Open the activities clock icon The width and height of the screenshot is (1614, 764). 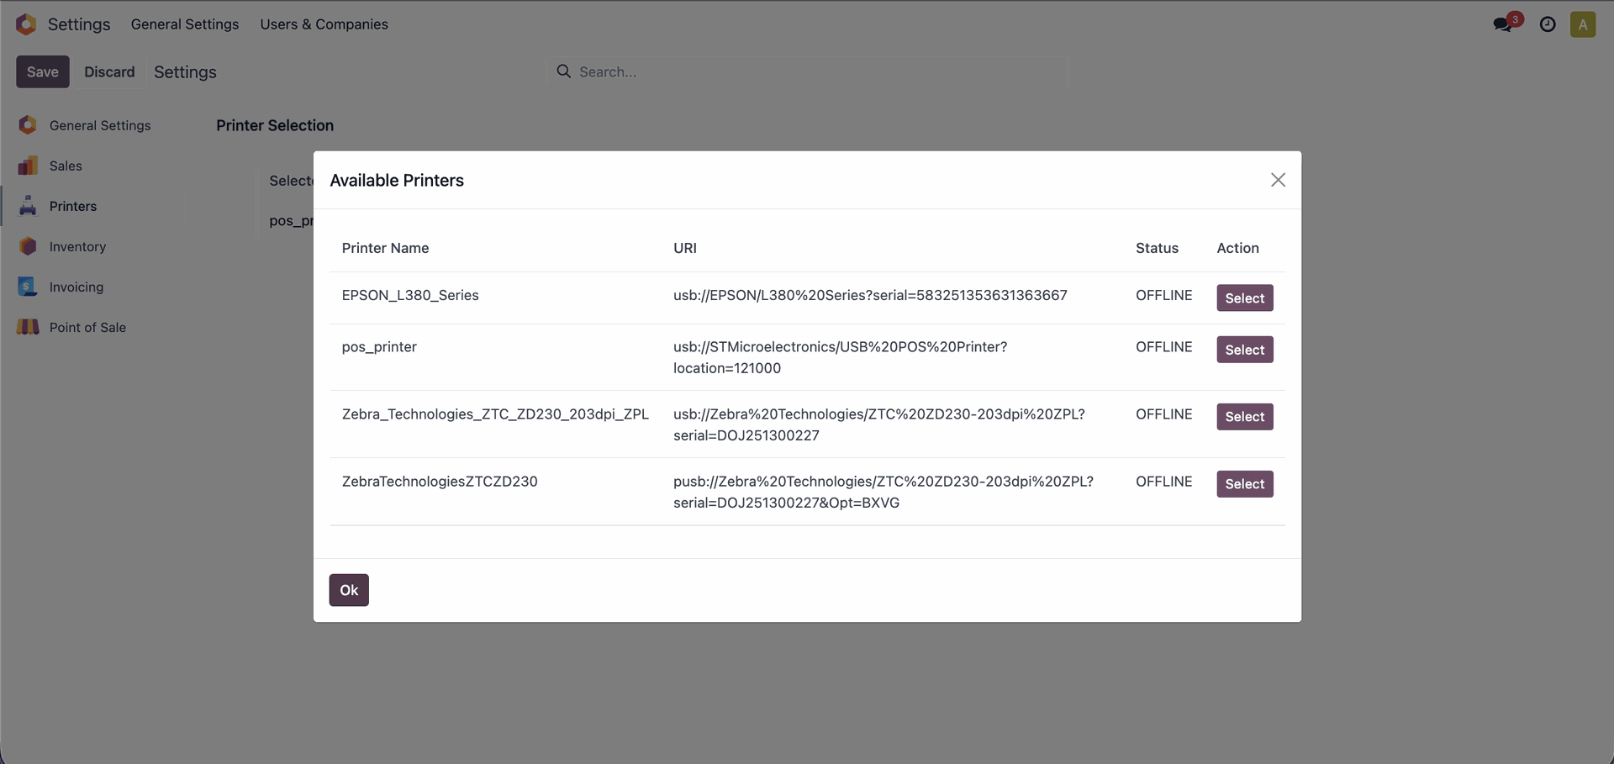coord(1548,24)
